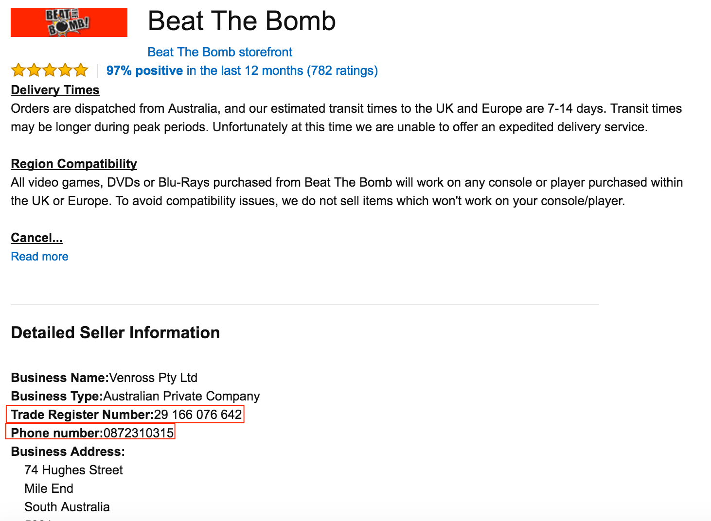The height and width of the screenshot is (521, 711).
Task: Click the Business Address label
Action: (68, 452)
